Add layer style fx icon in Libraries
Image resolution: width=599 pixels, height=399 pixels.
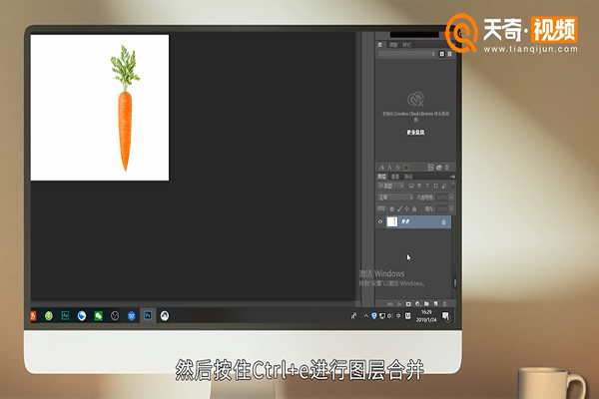pos(397,168)
